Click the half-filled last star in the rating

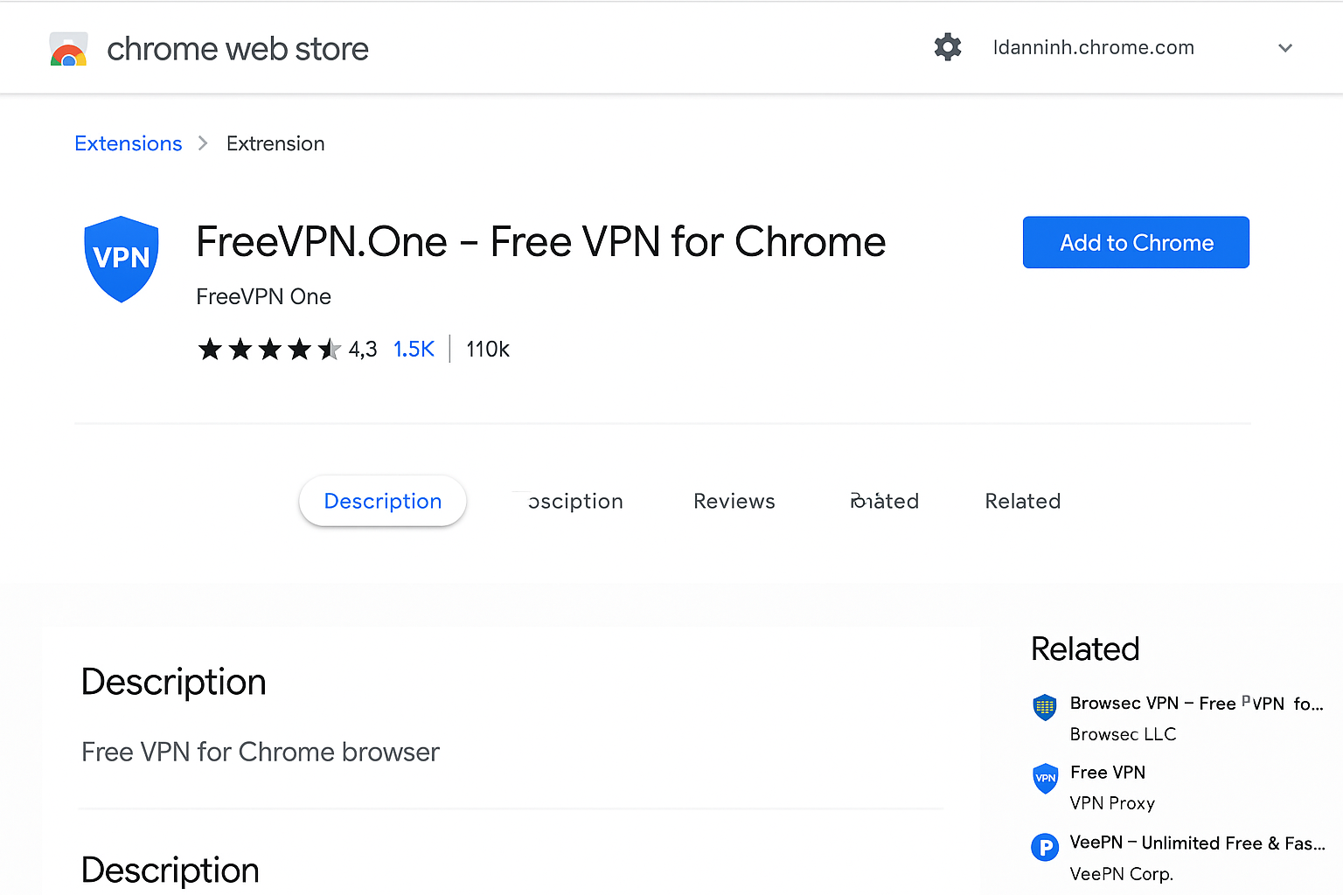point(330,349)
